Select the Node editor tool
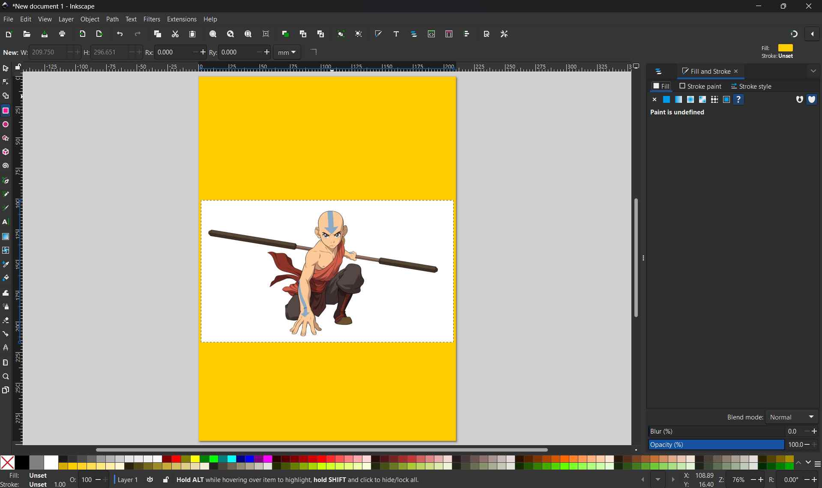The width and height of the screenshot is (822, 488). point(6,81)
